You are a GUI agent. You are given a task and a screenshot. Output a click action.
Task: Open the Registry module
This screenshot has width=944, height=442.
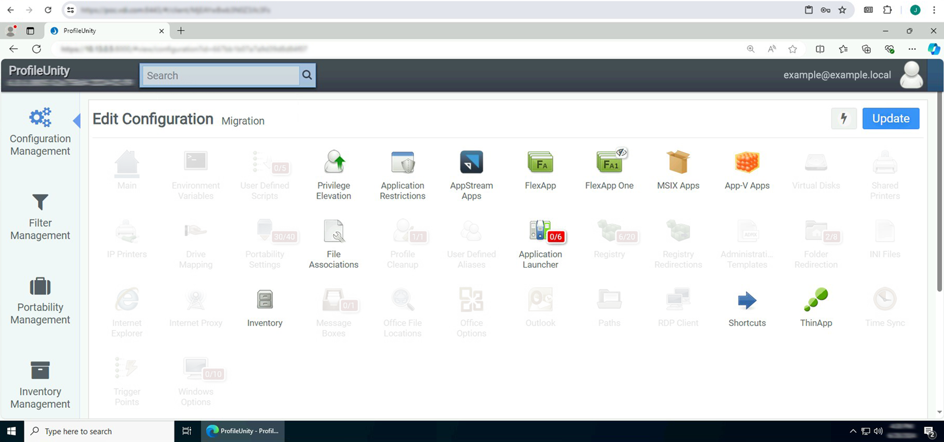(x=609, y=239)
